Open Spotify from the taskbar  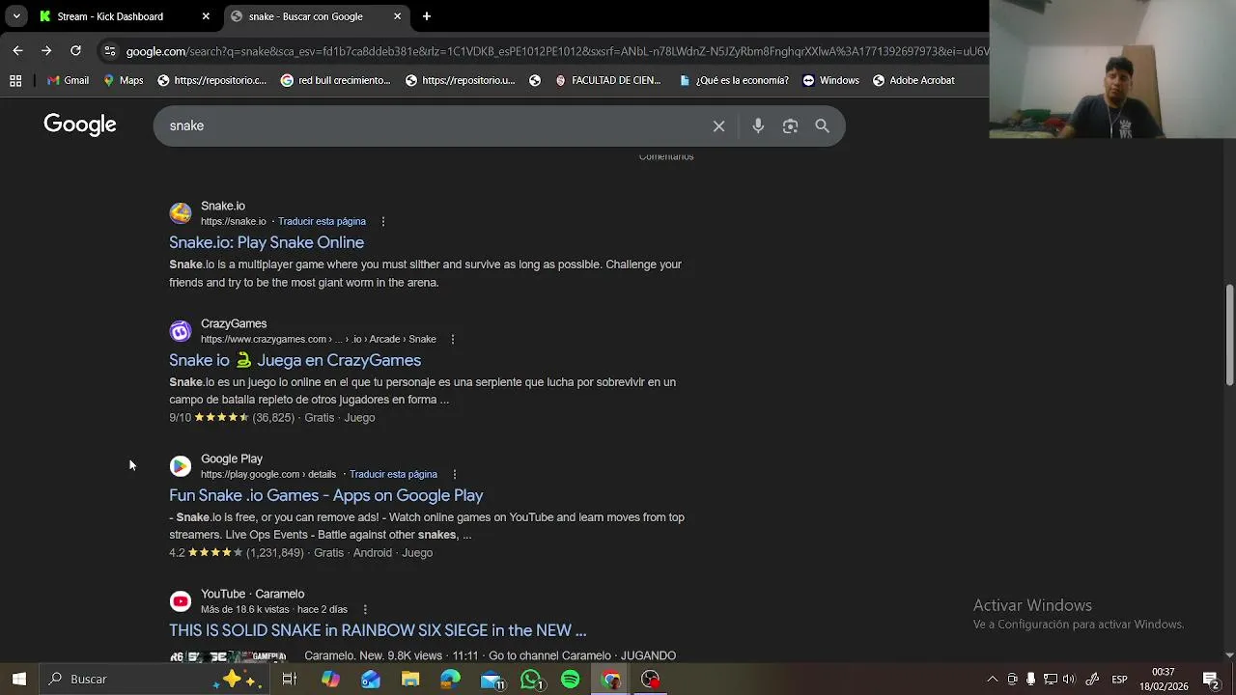(x=571, y=679)
